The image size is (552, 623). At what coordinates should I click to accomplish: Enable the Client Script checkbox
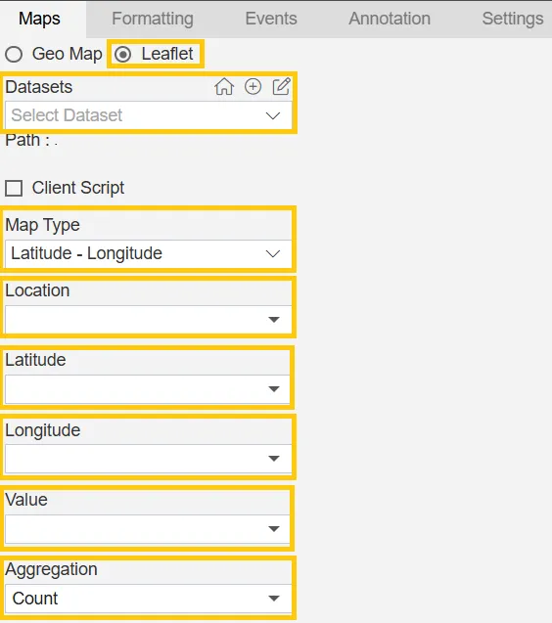(x=14, y=188)
